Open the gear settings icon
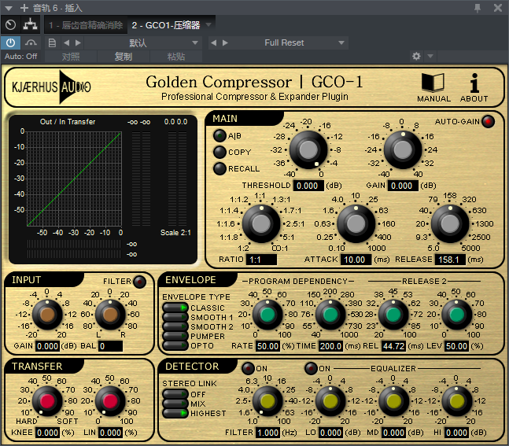The width and height of the screenshot is (509, 446). click(x=417, y=57)
